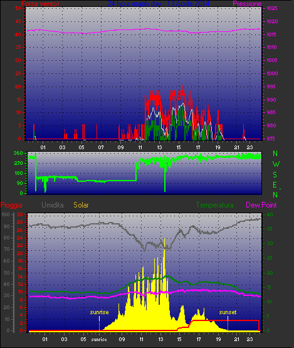Viewport: 294px width, 348px height.
Task: Click the 1015 pressure axis tick label
Action: 271,34
